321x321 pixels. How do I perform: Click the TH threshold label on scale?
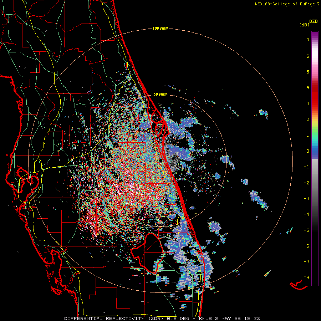[x=306, y=278]
